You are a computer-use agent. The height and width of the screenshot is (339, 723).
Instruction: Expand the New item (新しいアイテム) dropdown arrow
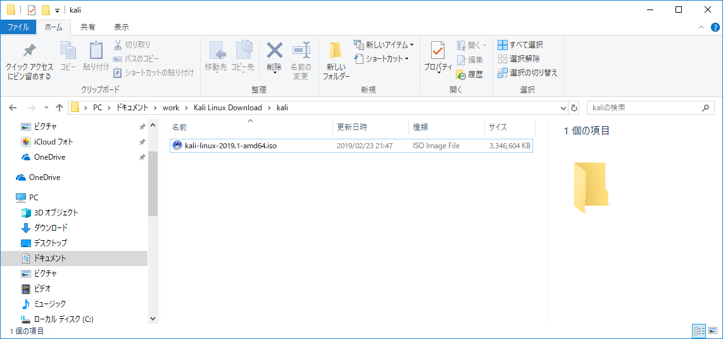pyautogui.click(x=412, y=45)
